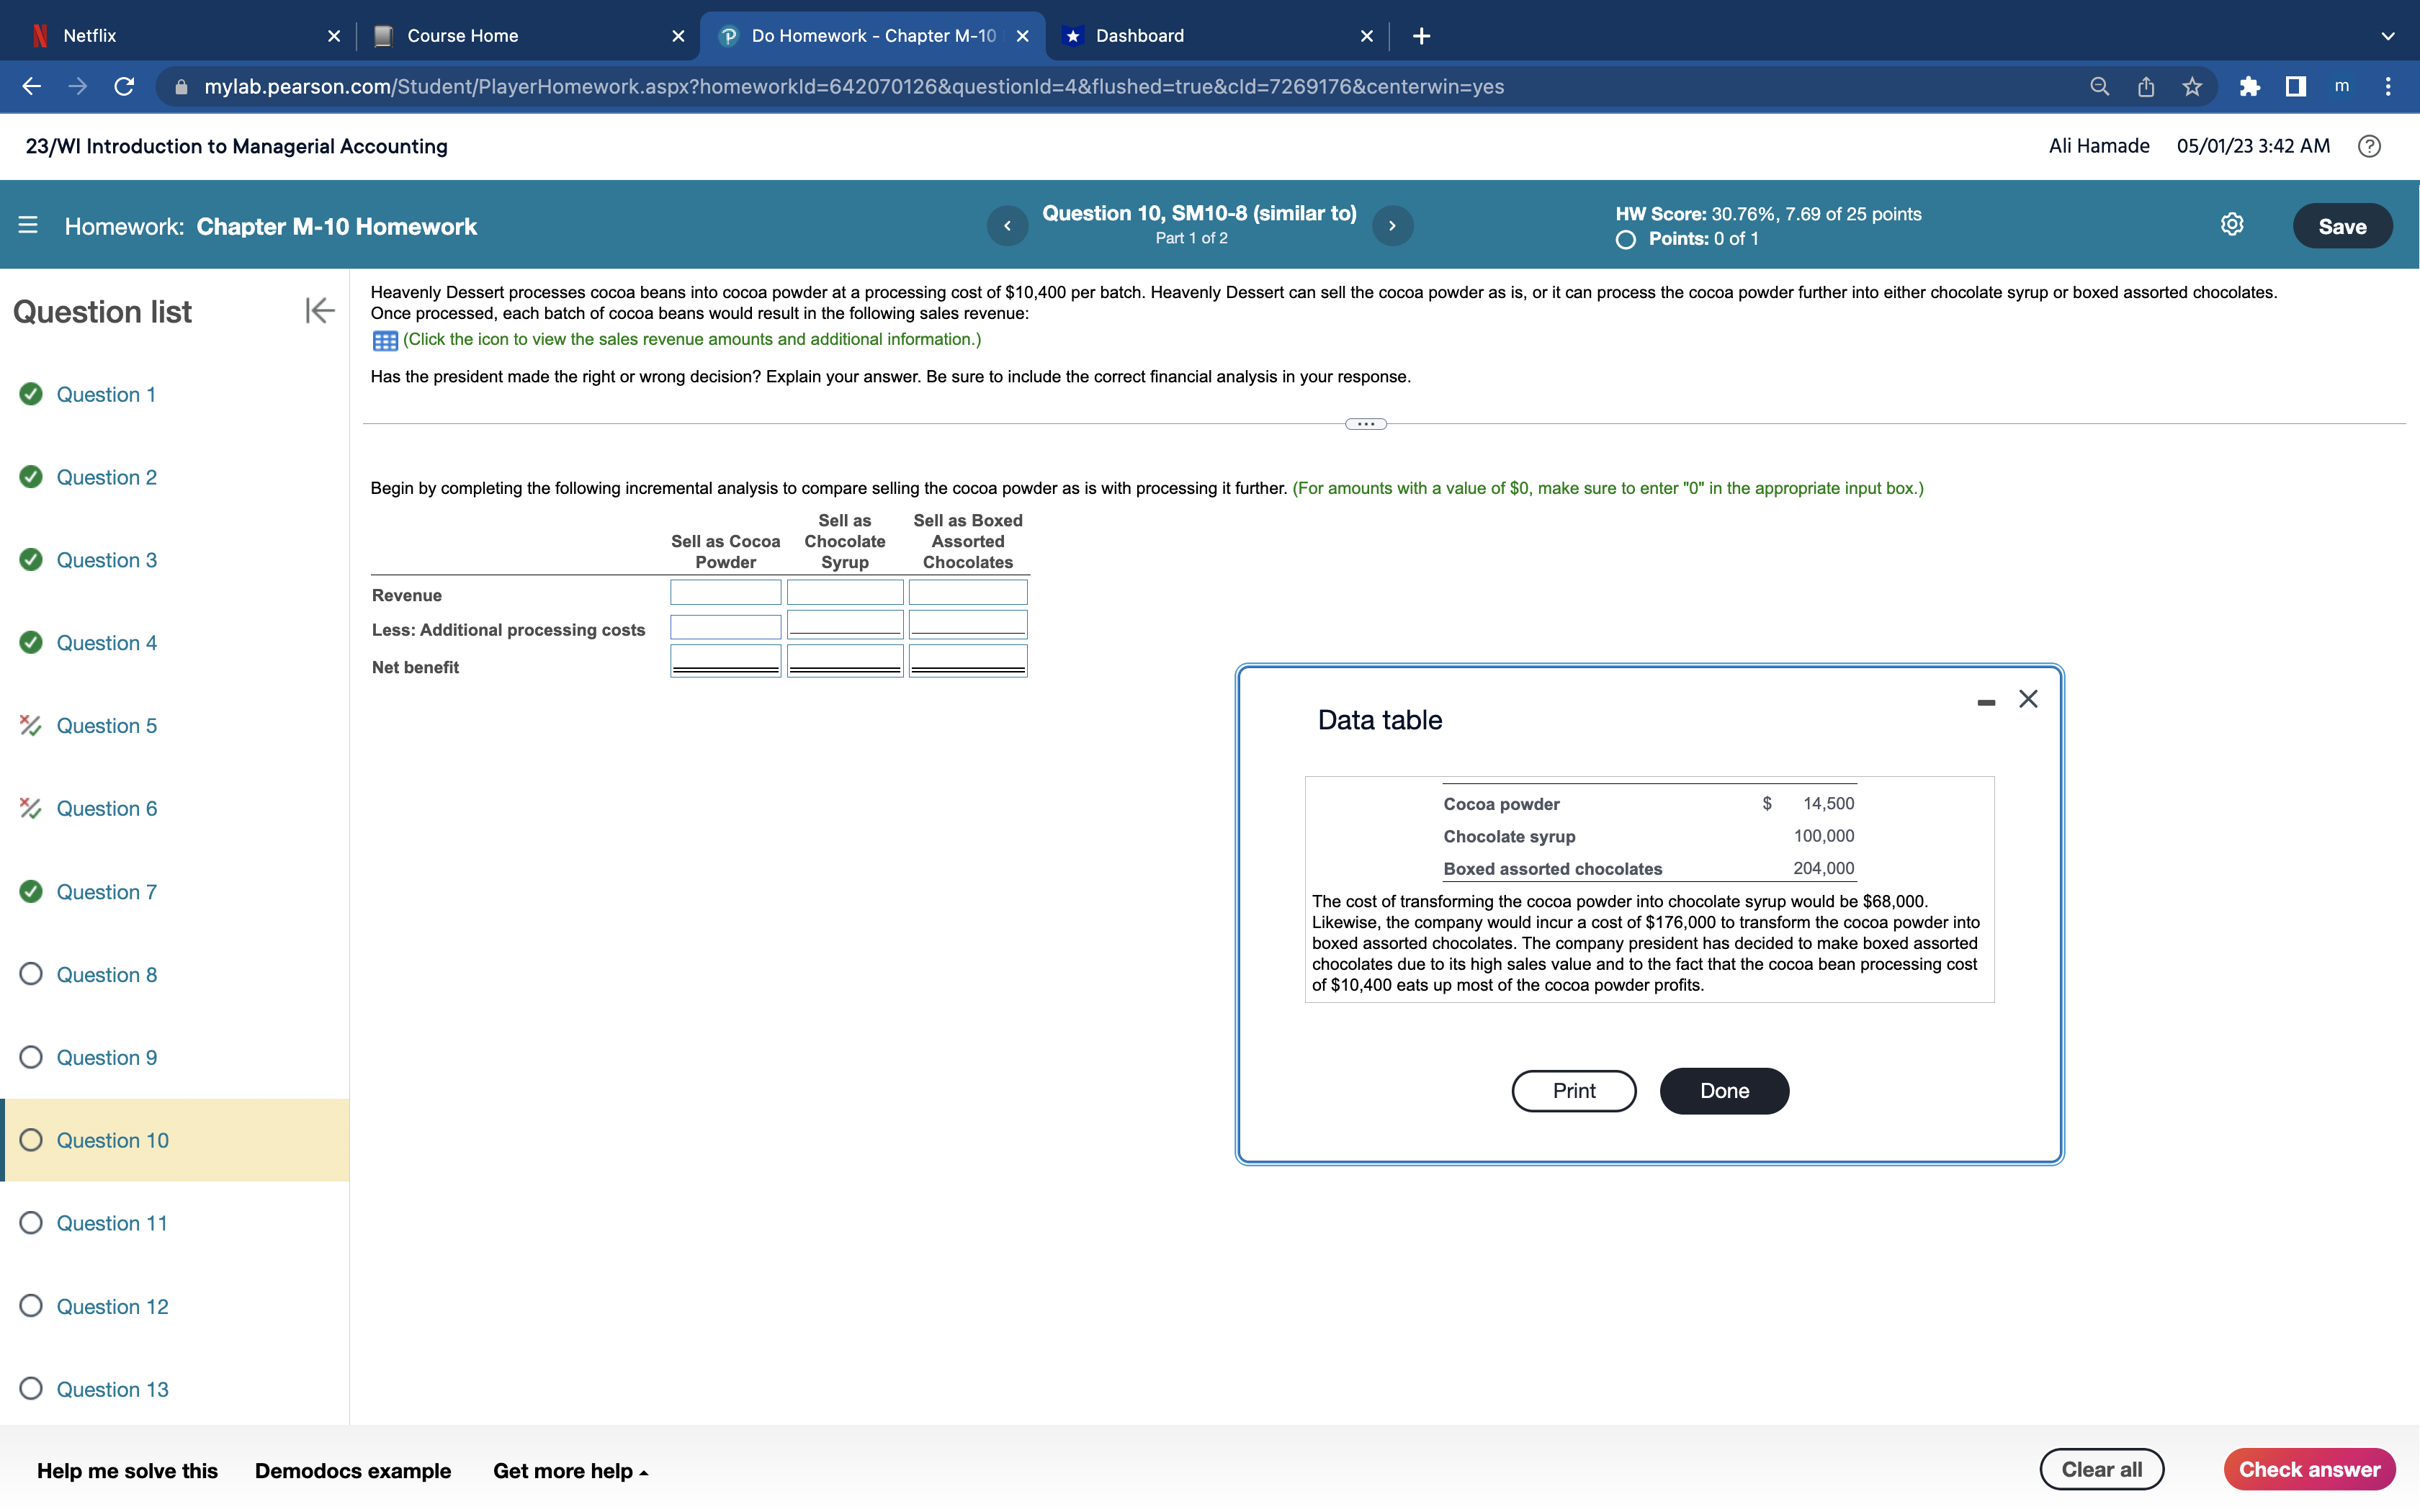Viewport: 2420px width, 1512px height.
Task: Switch to the Dashboard tab
Action: pos(1139,36)
